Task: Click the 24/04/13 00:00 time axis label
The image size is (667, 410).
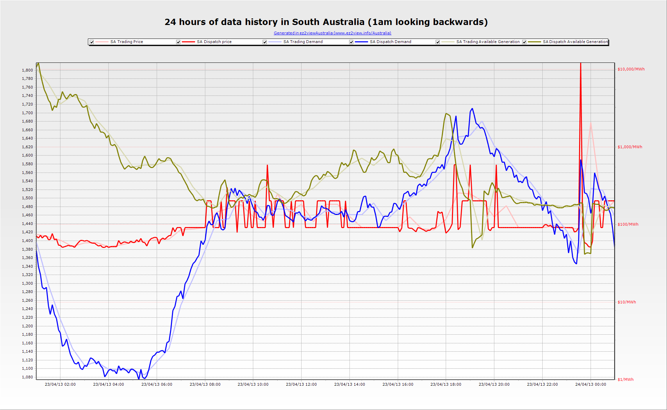Action: (591, 384)
